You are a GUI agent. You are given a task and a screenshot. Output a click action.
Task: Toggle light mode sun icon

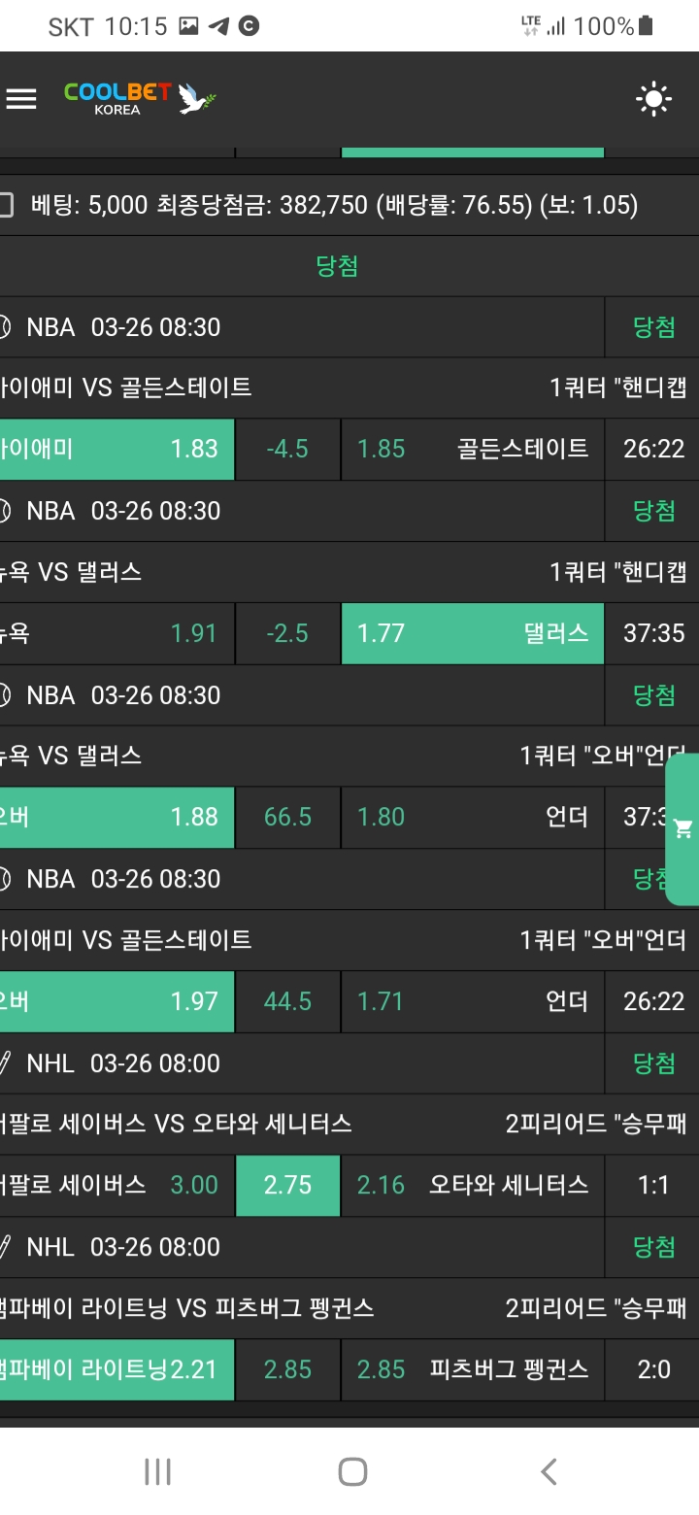coord(653,99)
